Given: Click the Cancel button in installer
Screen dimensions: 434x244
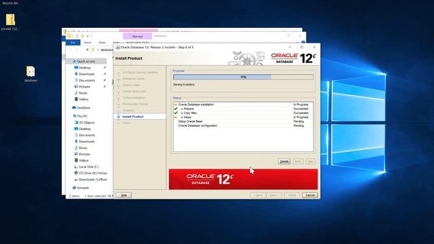Looking at the screenshot, I should point(310,195).
